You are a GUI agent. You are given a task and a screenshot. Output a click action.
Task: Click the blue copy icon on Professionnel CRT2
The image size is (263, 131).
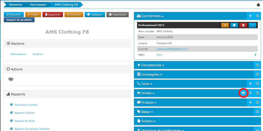234,25
